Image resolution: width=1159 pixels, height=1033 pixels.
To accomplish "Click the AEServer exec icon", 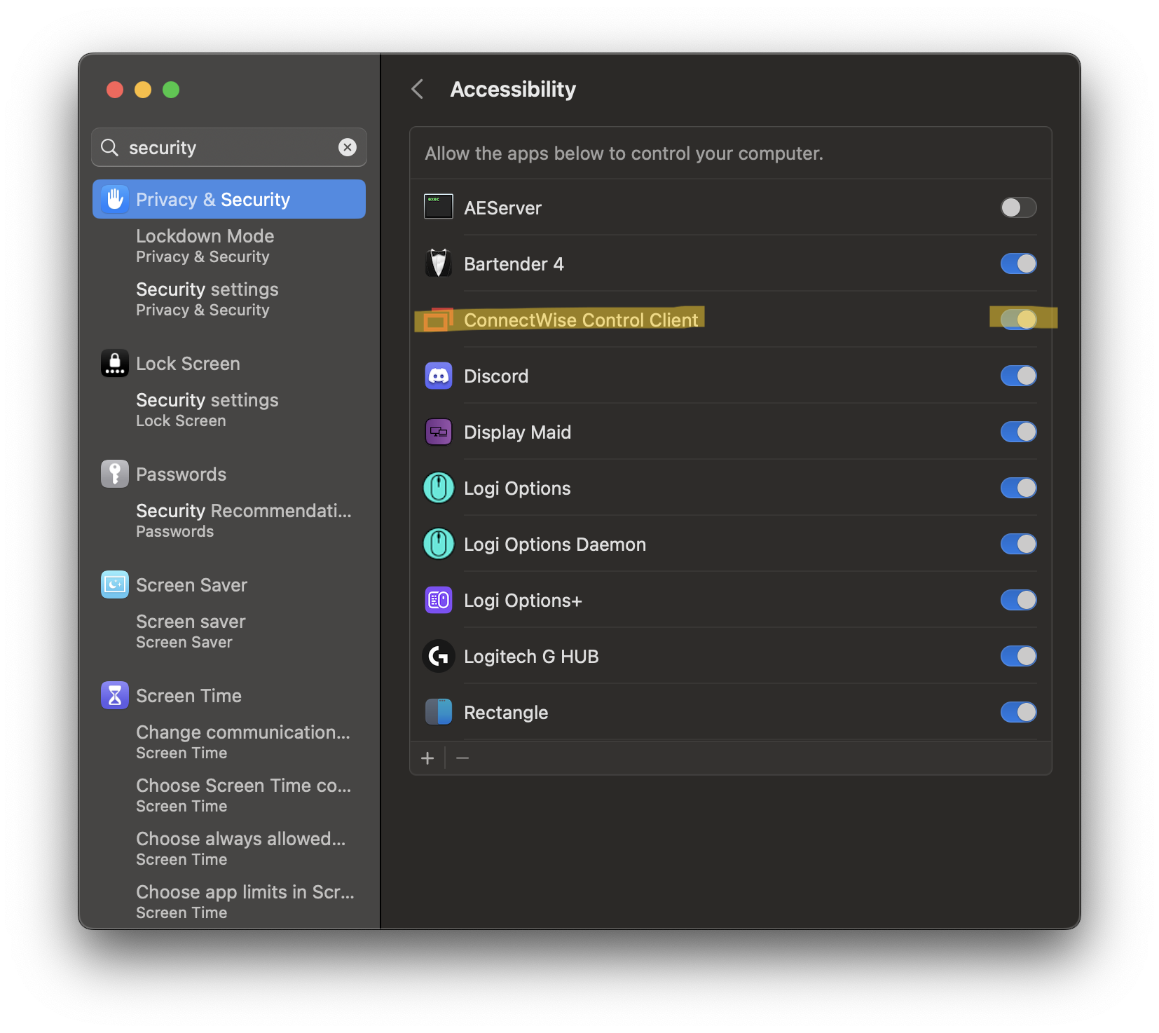I will 439,207.
